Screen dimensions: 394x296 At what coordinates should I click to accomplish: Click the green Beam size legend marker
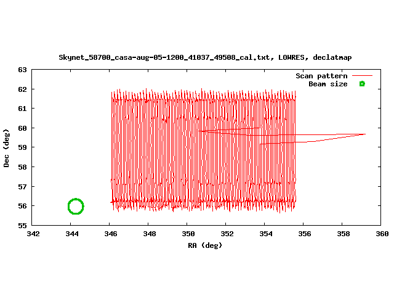tap(362, 84)
